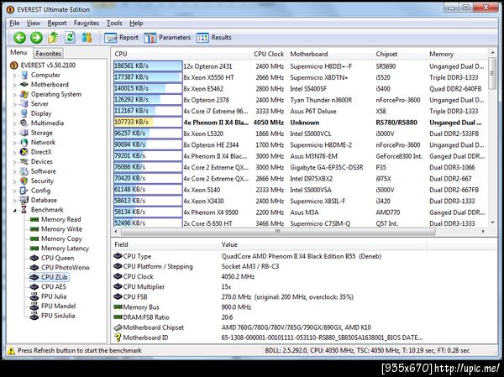Open the File menu
The image size is (504, 377).
pos(14,24)
